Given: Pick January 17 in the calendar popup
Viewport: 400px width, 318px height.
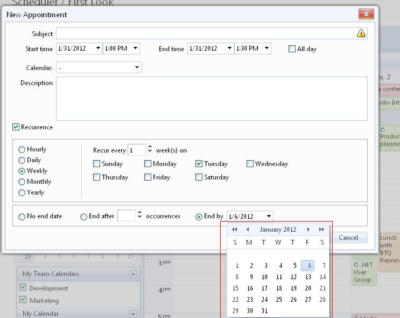Looking at the screenshot, I should [264, 288].
